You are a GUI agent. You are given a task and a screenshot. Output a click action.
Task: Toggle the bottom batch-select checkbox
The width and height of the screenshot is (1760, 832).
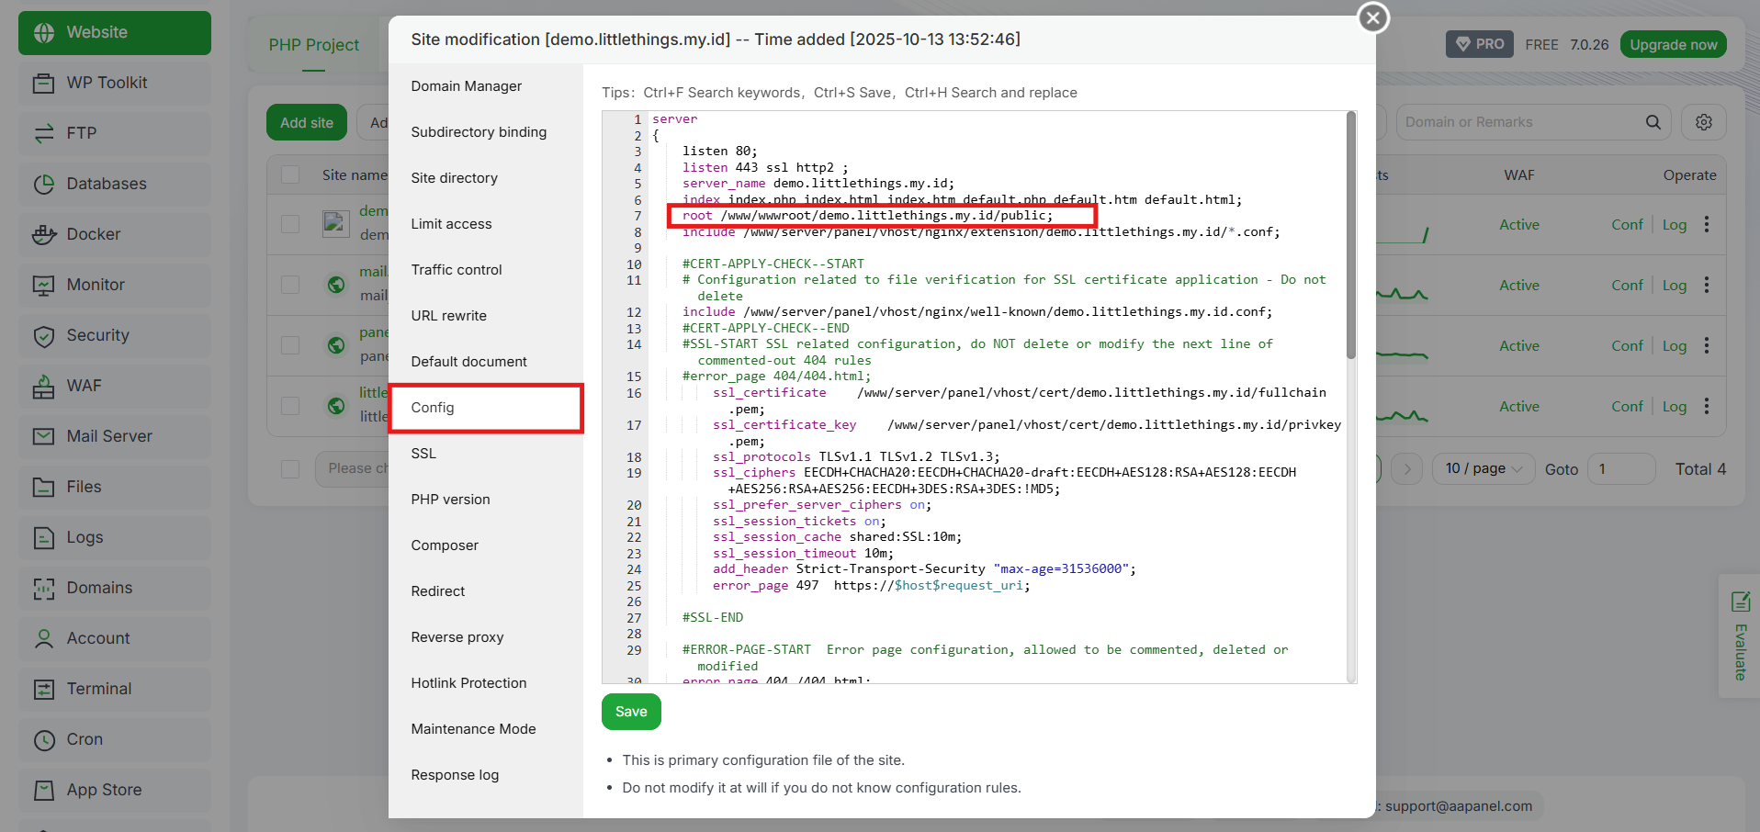point(290,468)
